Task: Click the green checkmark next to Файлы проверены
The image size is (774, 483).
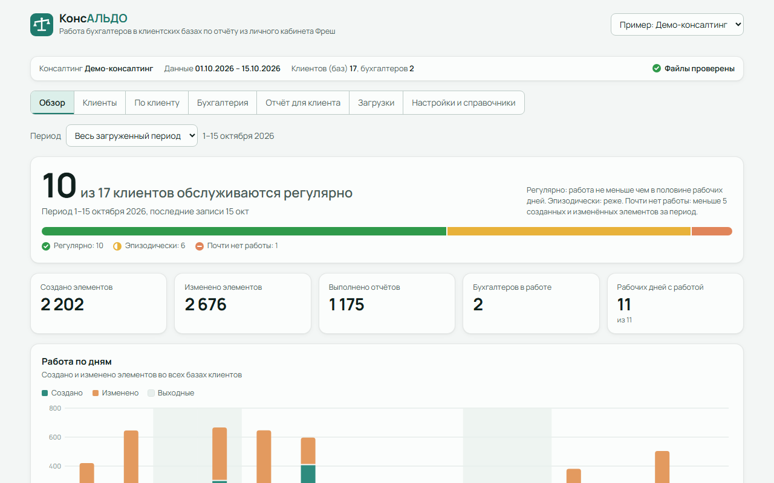Action: (x=657, y=68)
